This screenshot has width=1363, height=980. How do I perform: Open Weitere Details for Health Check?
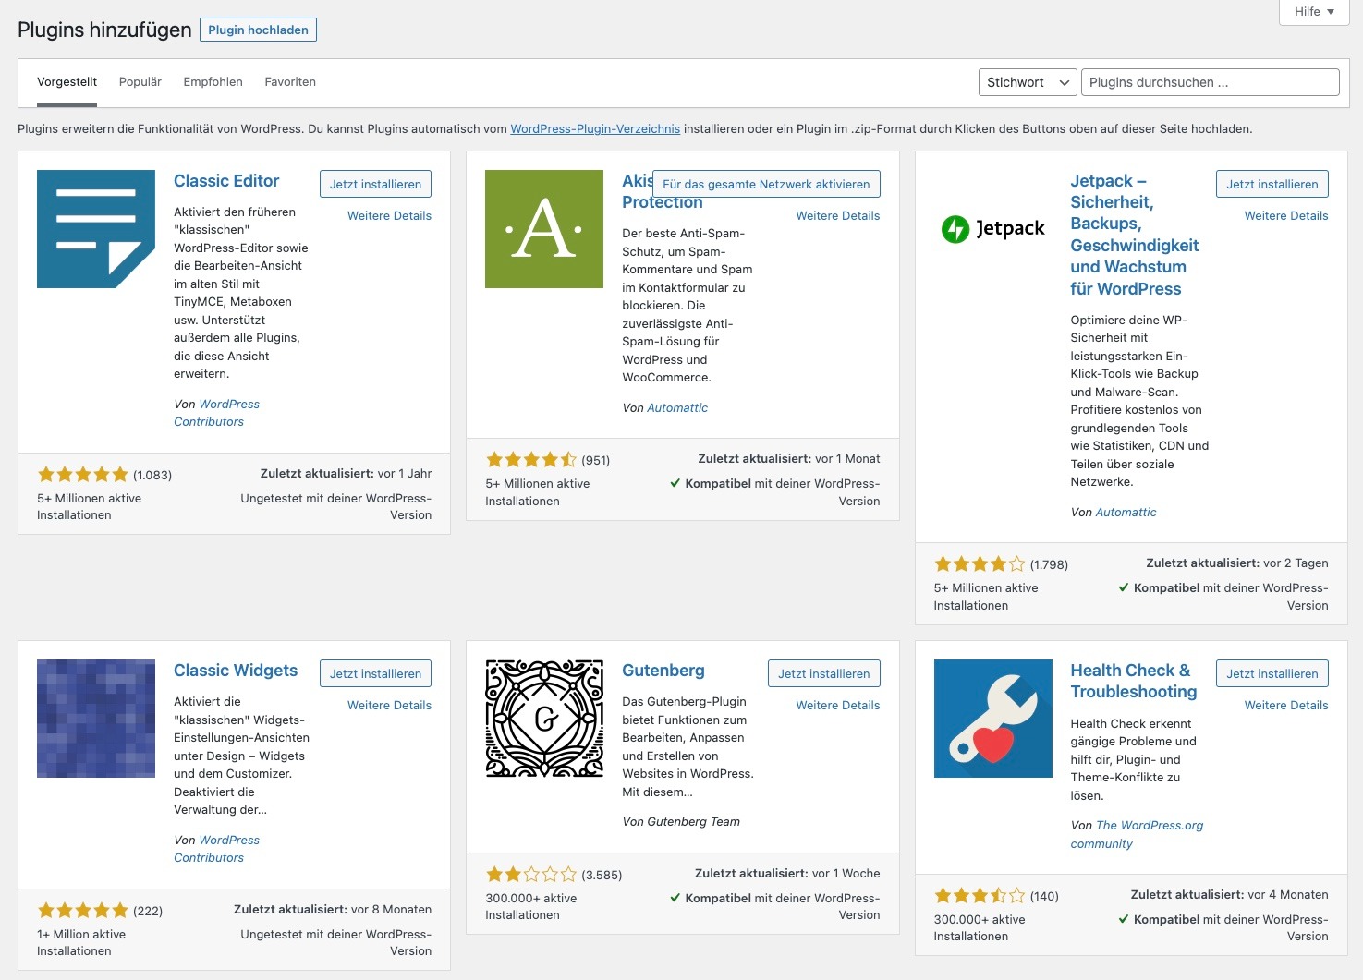coord(1286,705)
